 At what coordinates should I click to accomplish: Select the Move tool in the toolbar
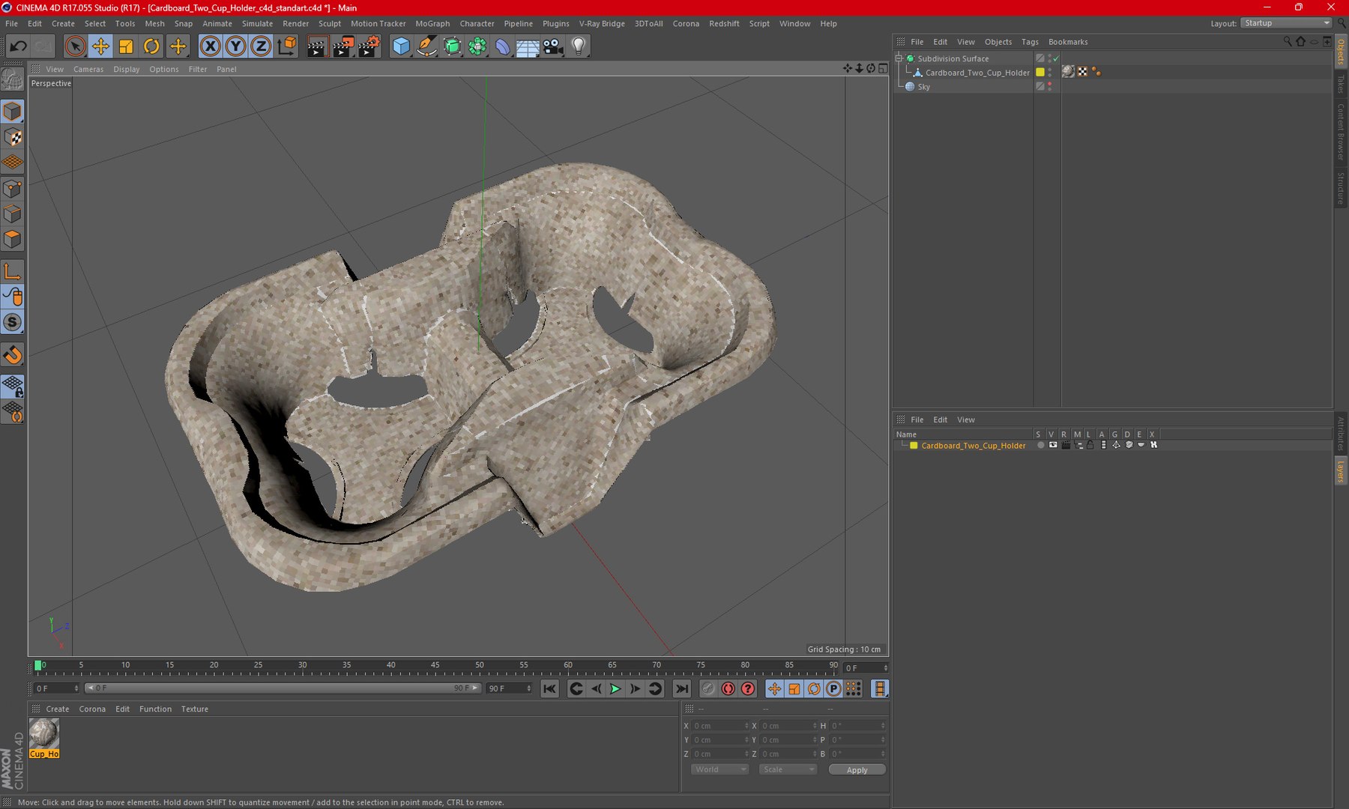tap(100, 46)
